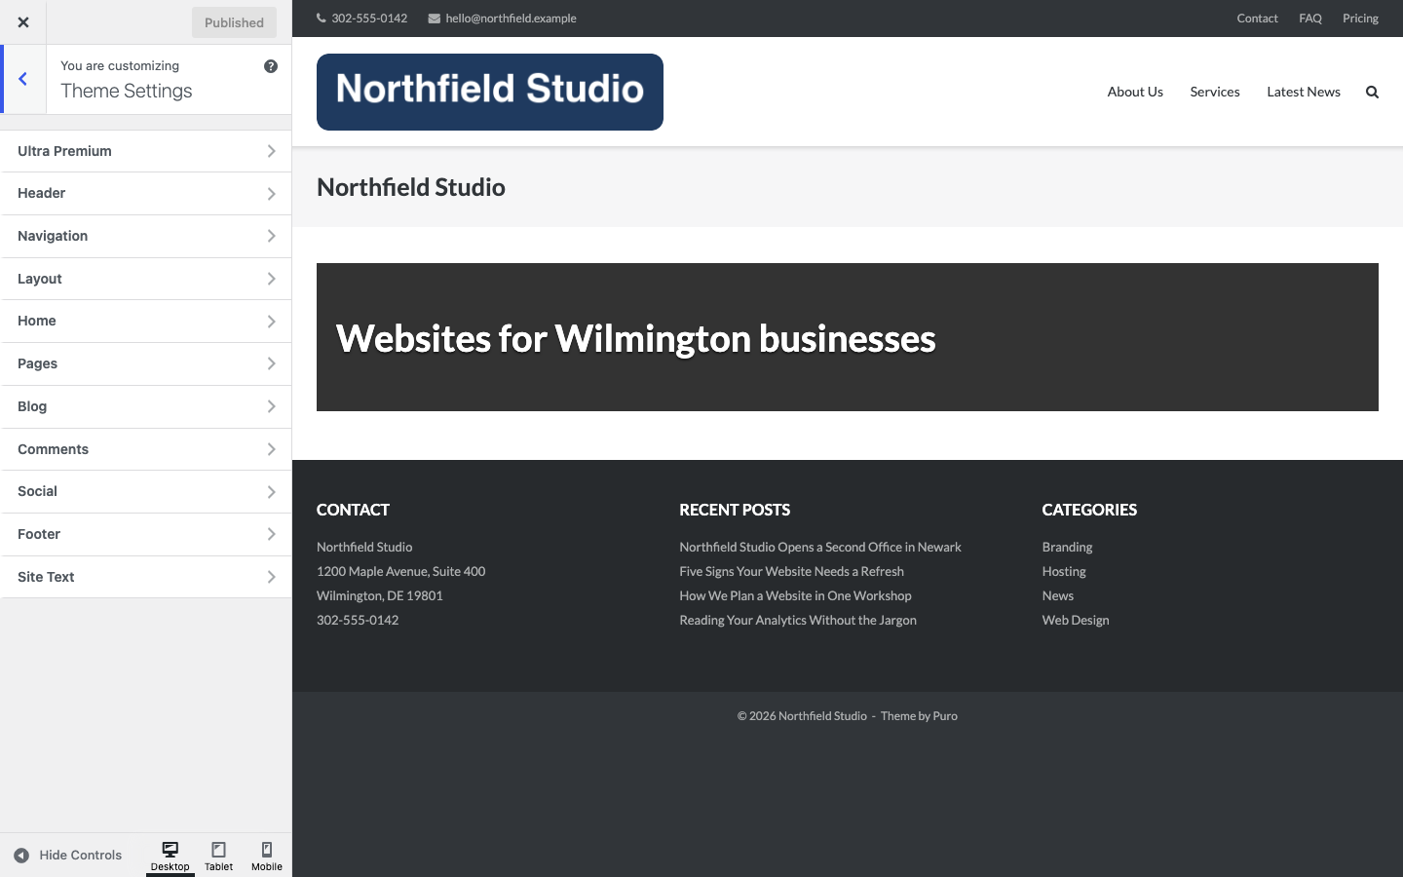This screenshot has height=877, width=1403.
Task: Close the Customizer with the X icon
Action: pos(23,22)
